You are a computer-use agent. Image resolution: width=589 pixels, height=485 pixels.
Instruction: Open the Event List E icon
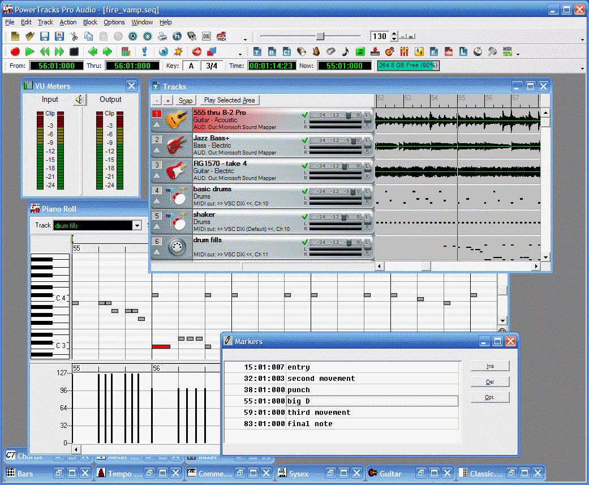(x=433, y=51)
